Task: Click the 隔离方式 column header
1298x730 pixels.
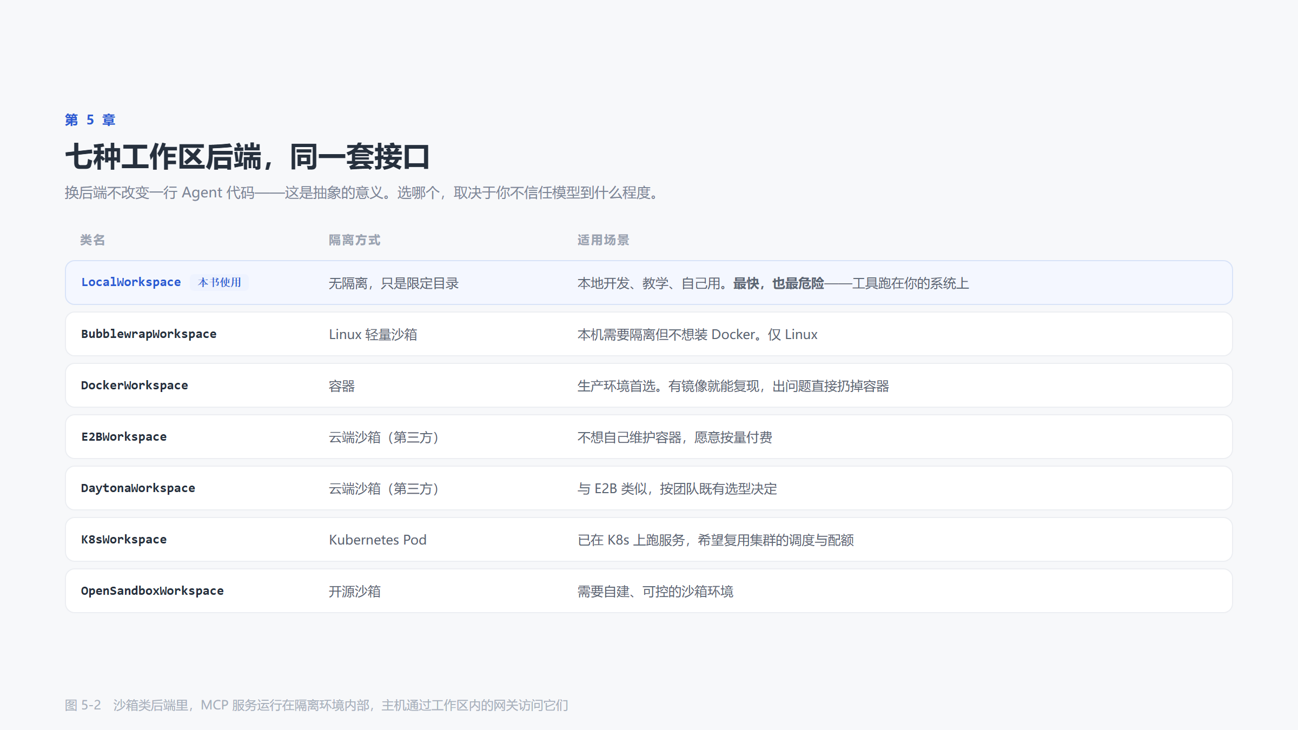Action: 354,240
